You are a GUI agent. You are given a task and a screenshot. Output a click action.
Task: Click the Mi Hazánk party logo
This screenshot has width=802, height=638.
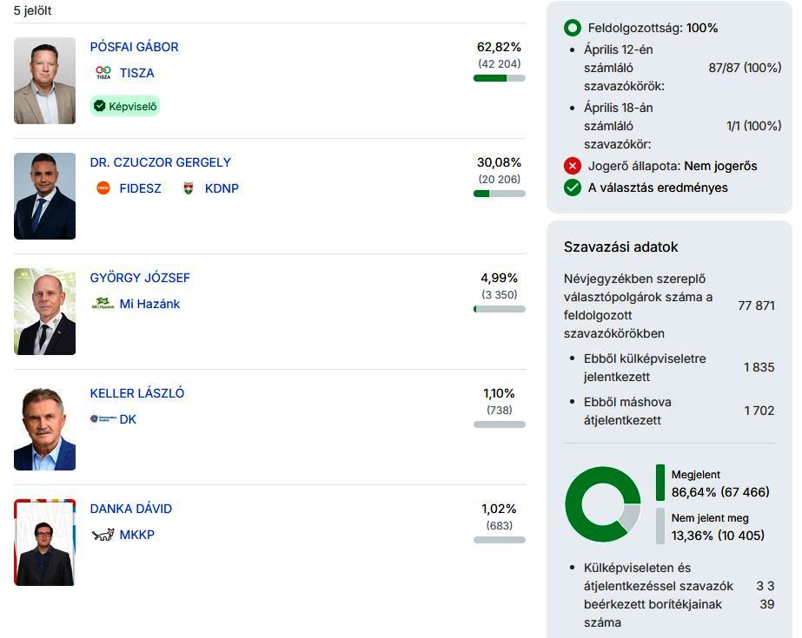[103, 304]
